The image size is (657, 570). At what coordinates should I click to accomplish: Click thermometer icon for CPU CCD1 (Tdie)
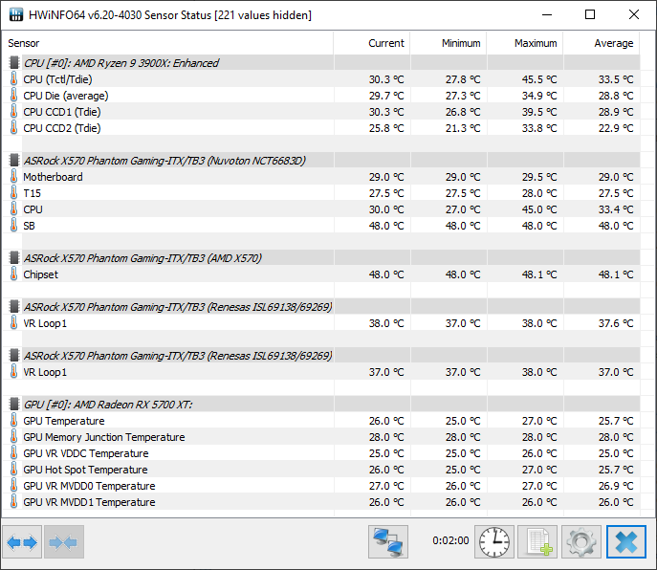pyautogui.click(x=13, y=112)
